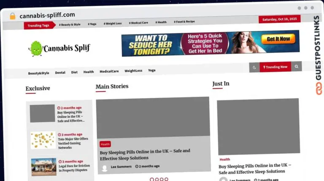Click the padlock icon in the address bar
Screen dimensions: 324x181
point(13,16)
